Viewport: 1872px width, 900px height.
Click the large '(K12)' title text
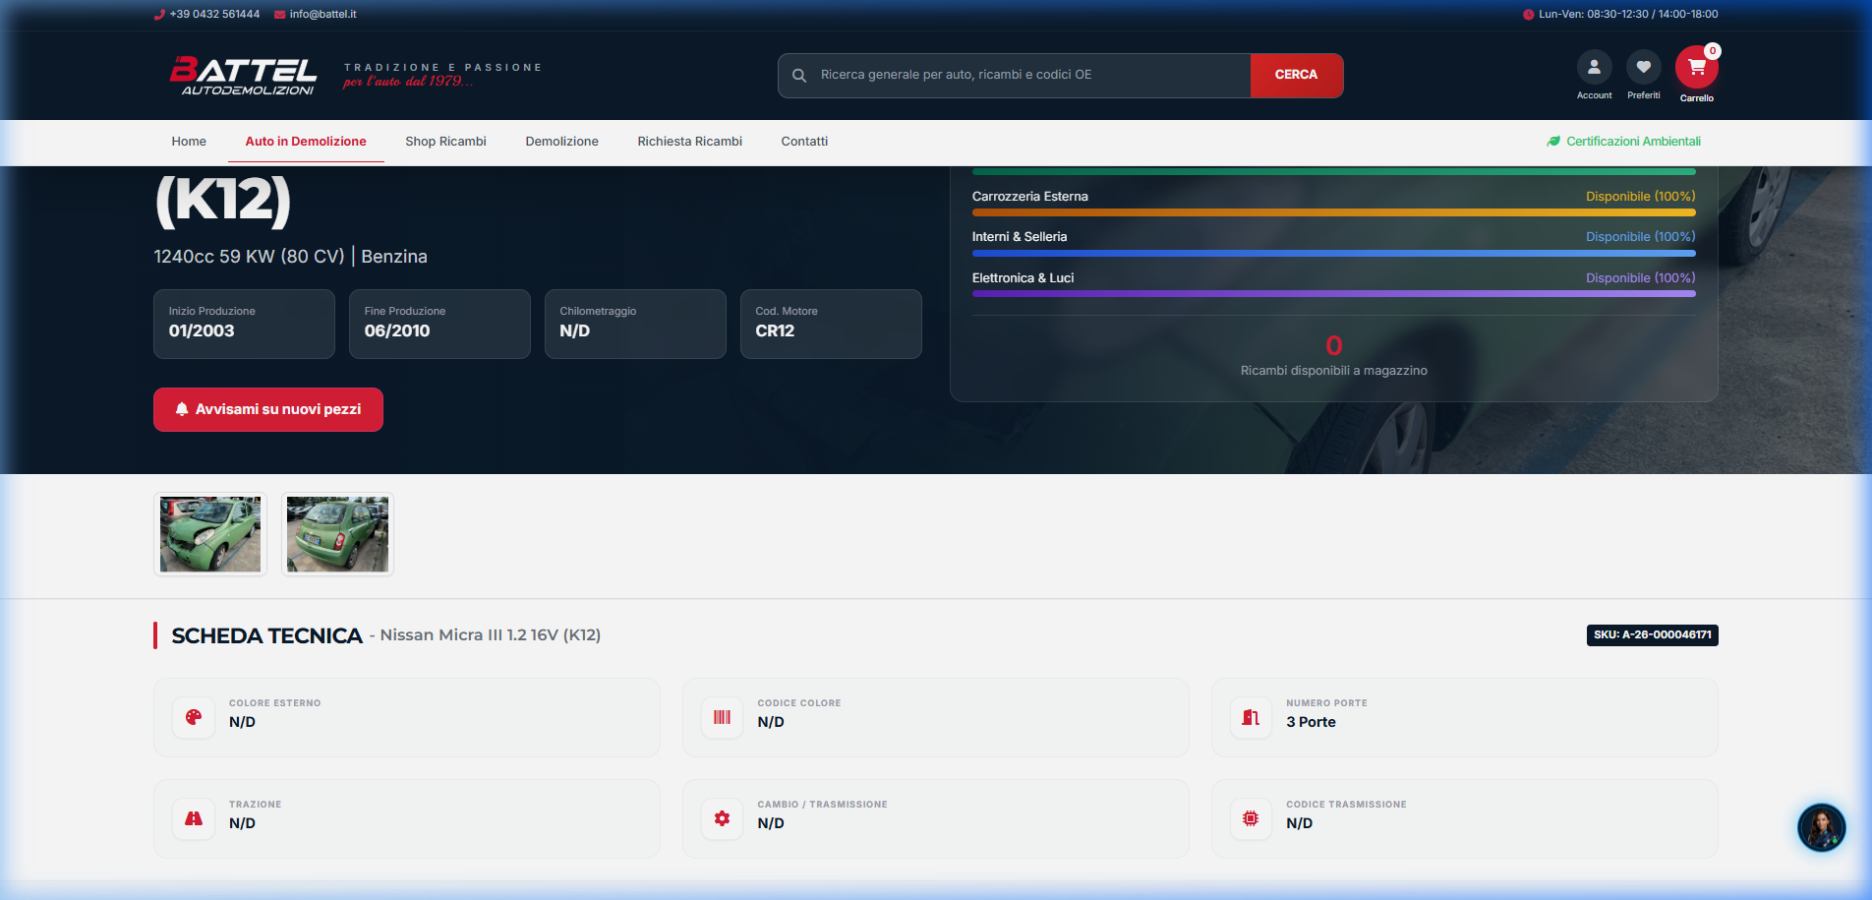[x=223, y=201]
